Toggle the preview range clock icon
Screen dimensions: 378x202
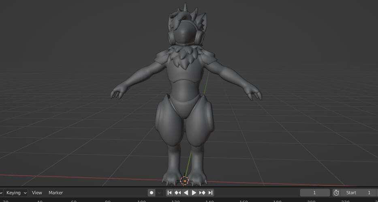[336, 193]
